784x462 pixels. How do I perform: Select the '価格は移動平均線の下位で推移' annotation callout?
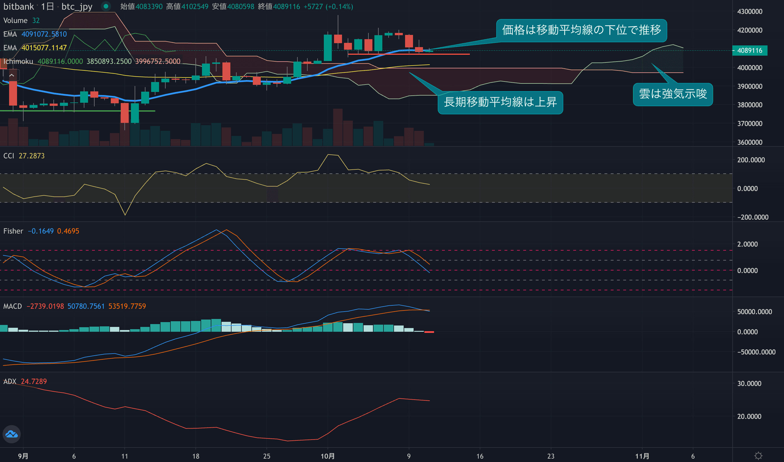pyautogui.click(x=581, y=30)
